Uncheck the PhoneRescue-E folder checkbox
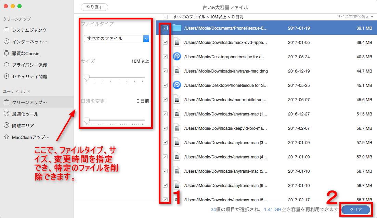This screenshot has height=218, width=377. tap(165, 28)
